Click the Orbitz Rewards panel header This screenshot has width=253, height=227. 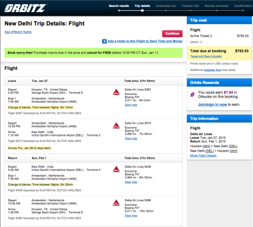(219, 82)
